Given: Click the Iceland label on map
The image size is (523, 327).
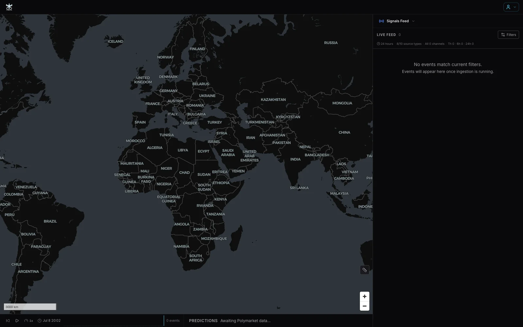Looking at the screenshot, I should [115, 42].
